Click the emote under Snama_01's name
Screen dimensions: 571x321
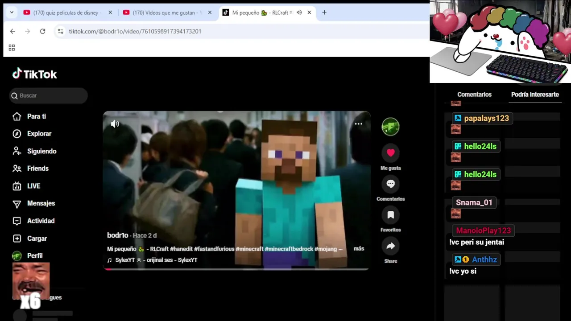point(455,214)
